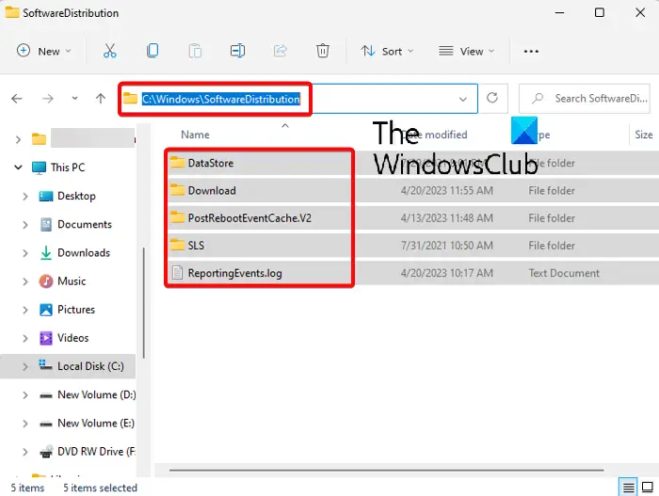Go up one folder level
659x496 pixels.
click(101, 99)
